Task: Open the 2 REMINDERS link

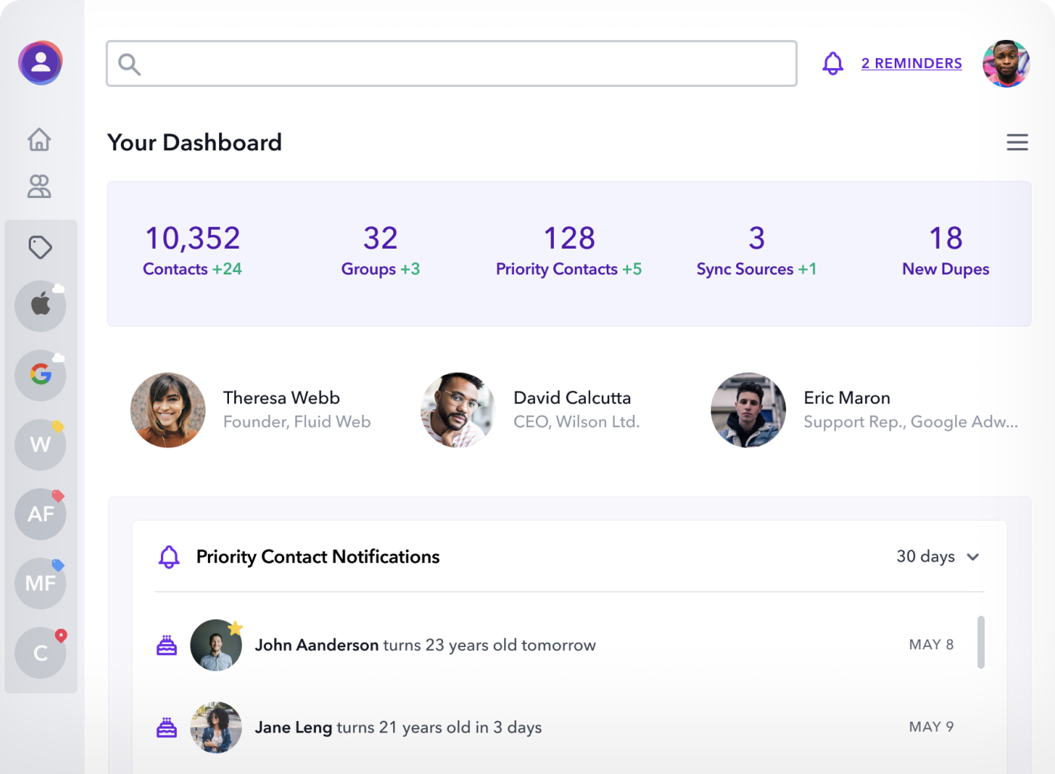Action: pos(911,63)
